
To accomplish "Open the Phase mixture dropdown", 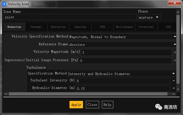I will pyautogui.click(x=149, y=17).
